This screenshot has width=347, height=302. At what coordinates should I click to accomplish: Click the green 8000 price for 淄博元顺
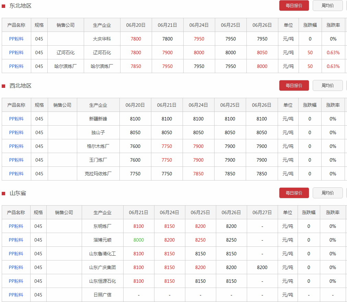pos(139,240)
